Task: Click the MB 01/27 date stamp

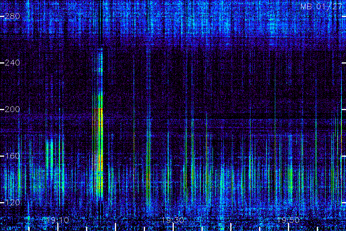Action: point(321,7)
